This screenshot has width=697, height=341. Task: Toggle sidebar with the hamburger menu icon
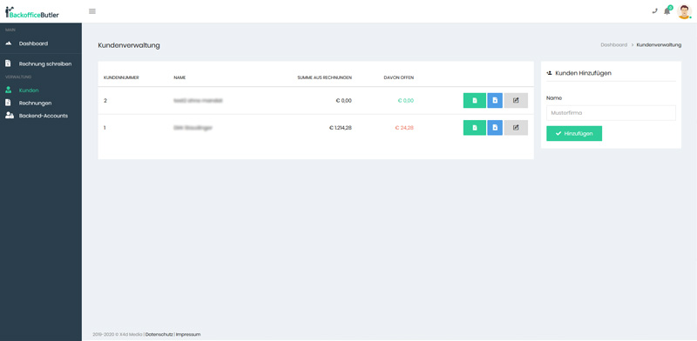[x=92, y=11]
